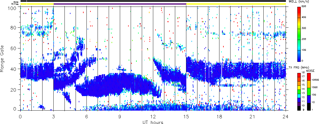319x124 pixels.
Task: Click the "NOISE" legend title
Action: 310,71
